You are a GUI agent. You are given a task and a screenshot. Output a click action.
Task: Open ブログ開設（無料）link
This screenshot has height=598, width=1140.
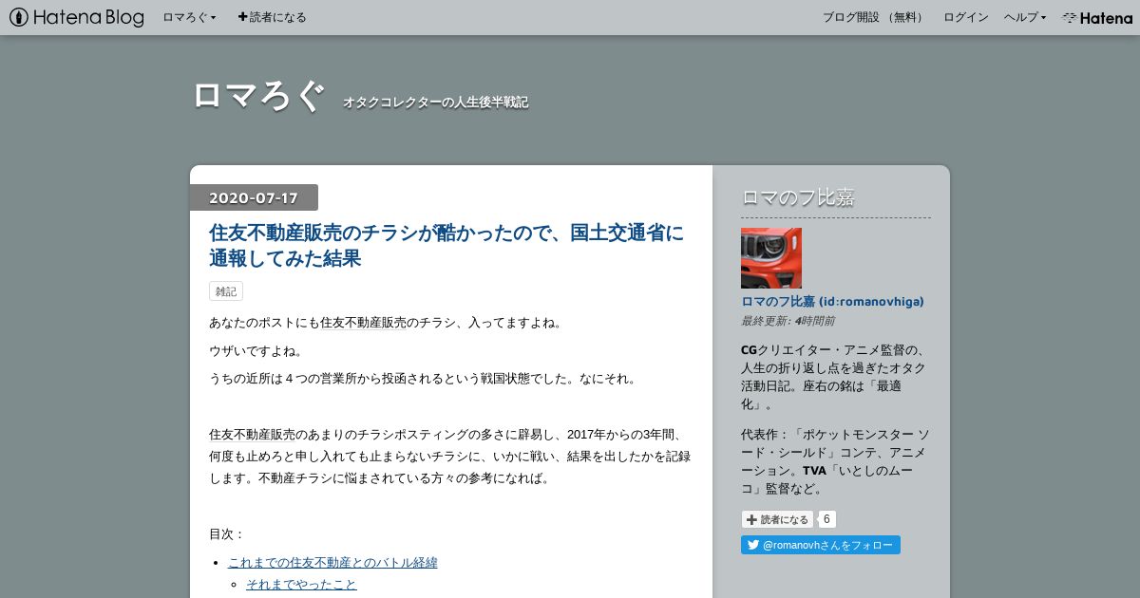point(874,17)
